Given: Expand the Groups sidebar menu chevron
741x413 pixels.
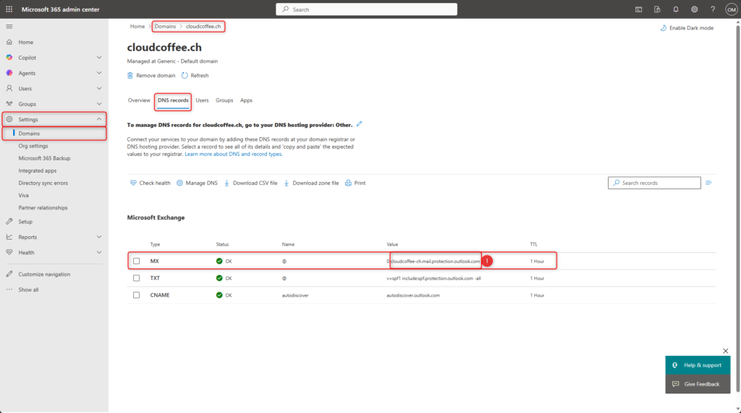Looking at the screenshot, I should 98,104.
